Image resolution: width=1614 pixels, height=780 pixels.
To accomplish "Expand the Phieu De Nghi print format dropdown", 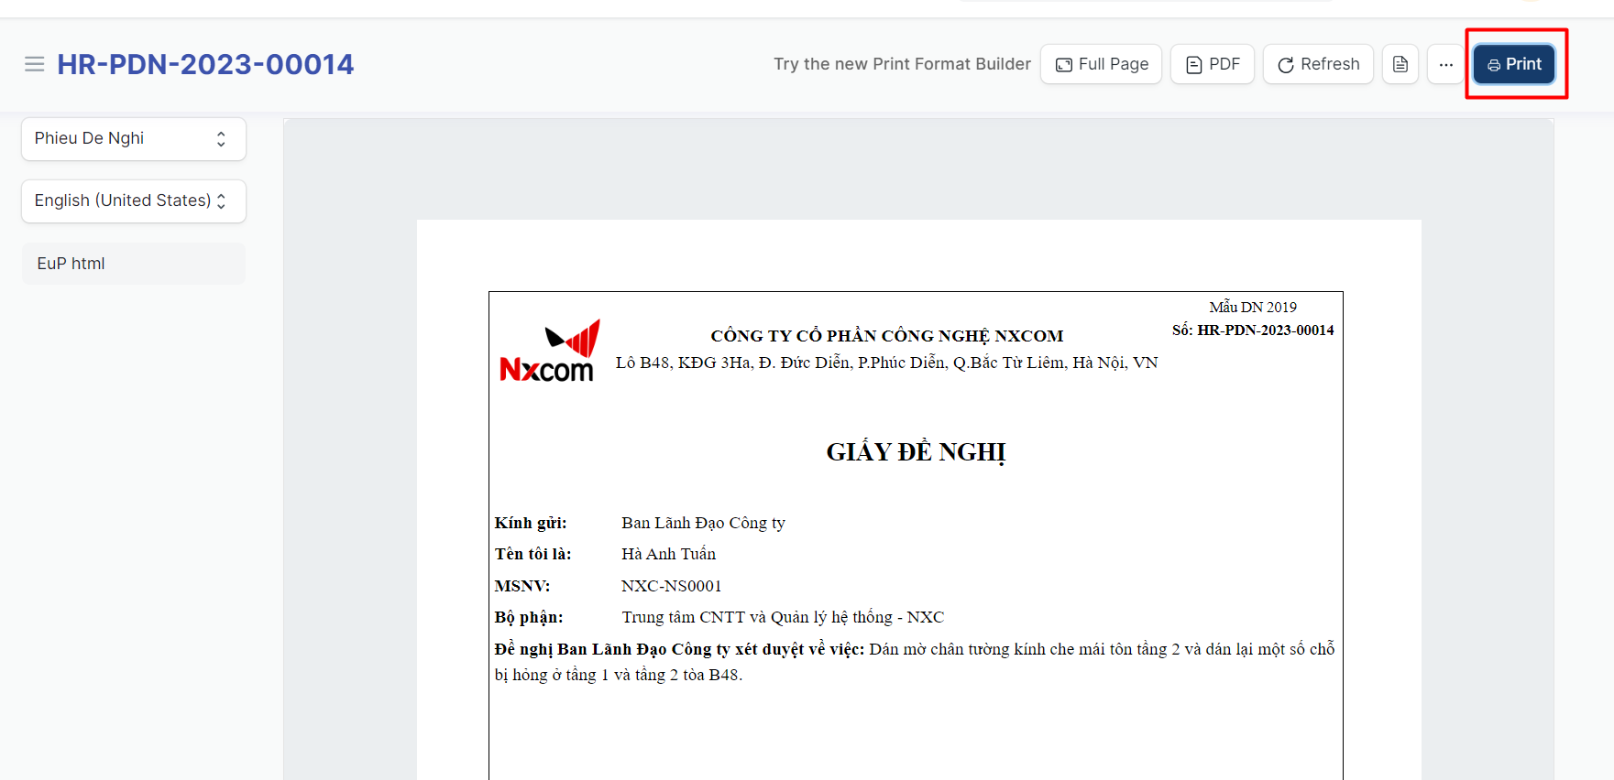I will (134, 138).
